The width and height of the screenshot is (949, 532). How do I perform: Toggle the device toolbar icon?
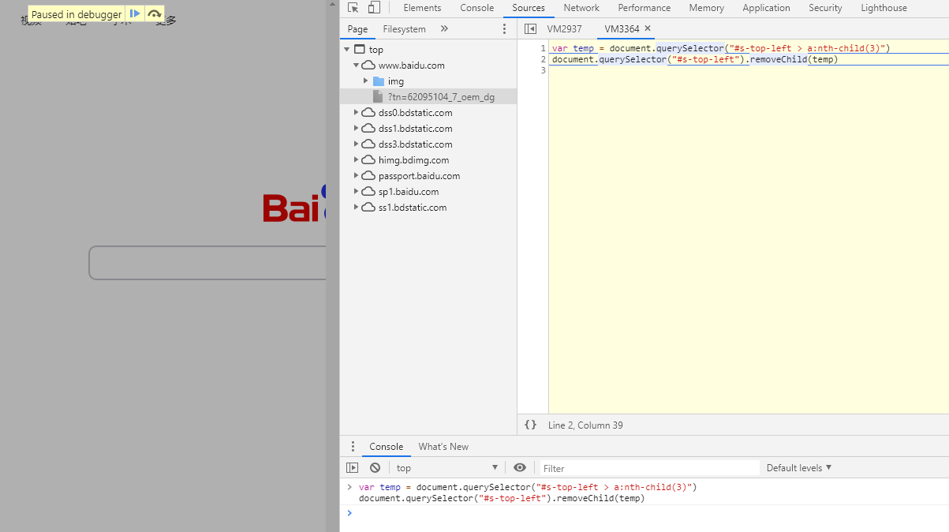click(x=374, y=8)
